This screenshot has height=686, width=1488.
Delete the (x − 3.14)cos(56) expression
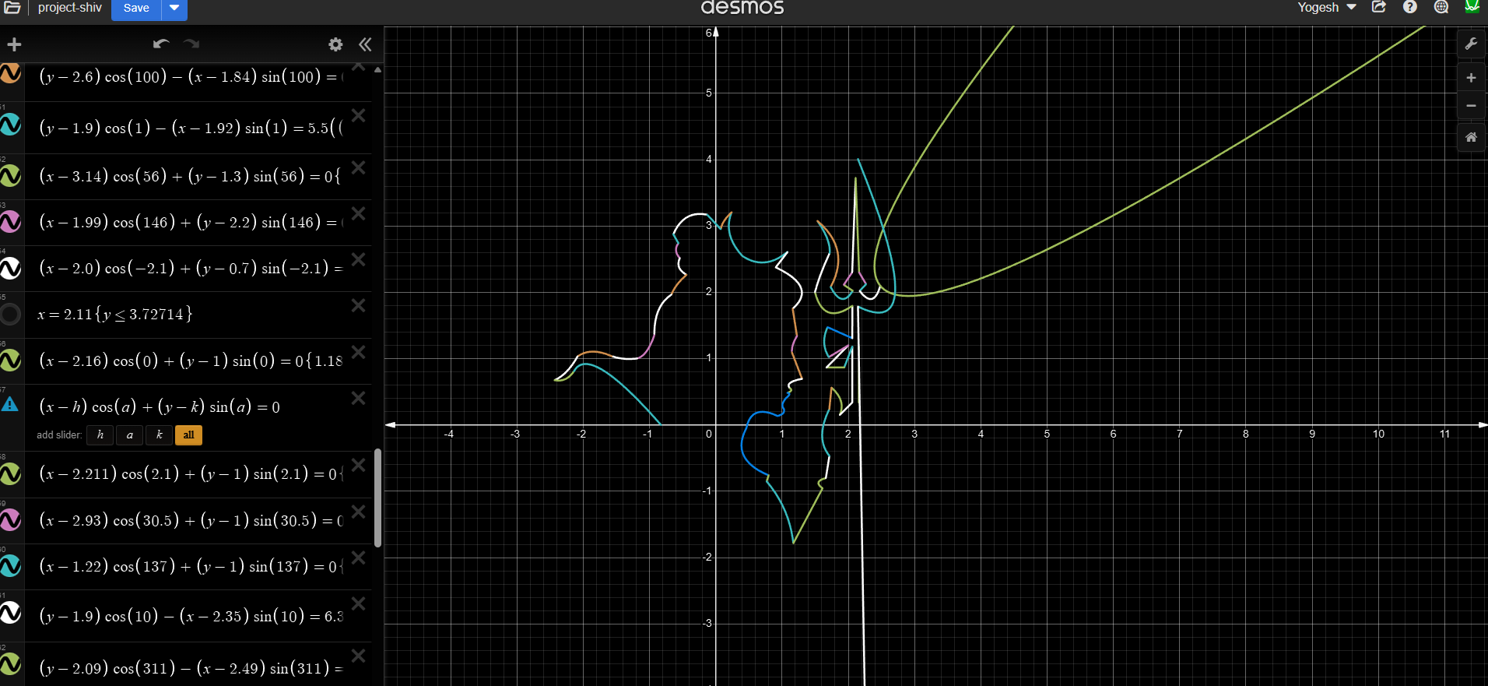click(358, 167)
